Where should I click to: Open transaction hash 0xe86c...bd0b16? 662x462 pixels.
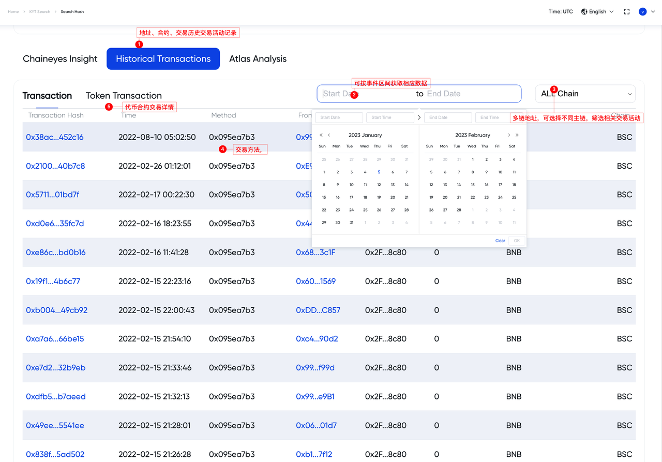56,252
